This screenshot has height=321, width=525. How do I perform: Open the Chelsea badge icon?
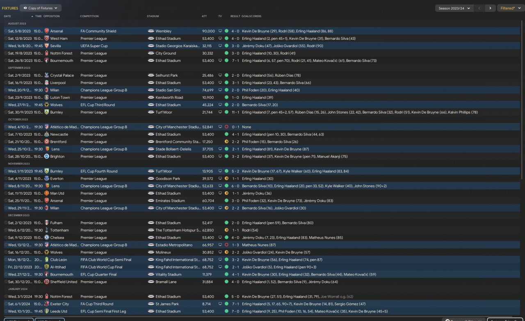point(46,238)
